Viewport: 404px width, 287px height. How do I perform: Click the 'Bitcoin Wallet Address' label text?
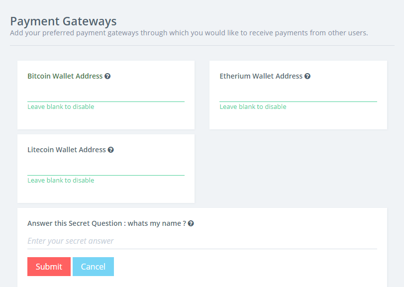(x=65, y=76)
